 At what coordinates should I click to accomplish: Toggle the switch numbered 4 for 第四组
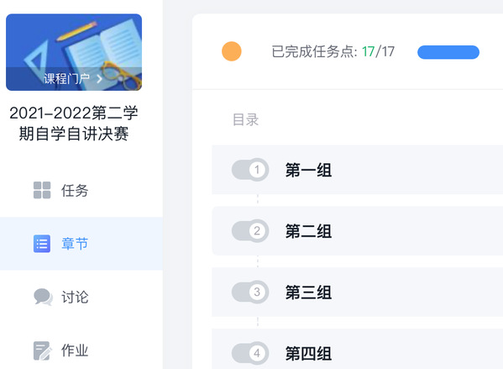point(250,353)
